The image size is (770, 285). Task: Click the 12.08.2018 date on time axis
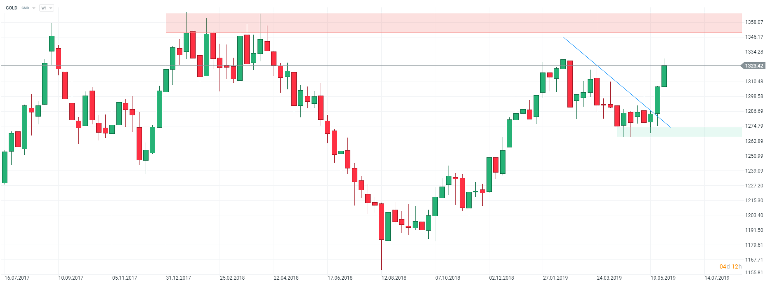[x=394, y=278]
